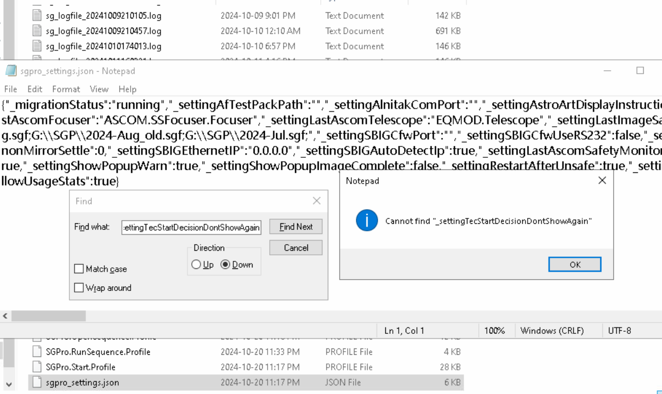Click the Notepad app icon in title bar
Screen dimensions: 662x394
[x=11, y=71]
